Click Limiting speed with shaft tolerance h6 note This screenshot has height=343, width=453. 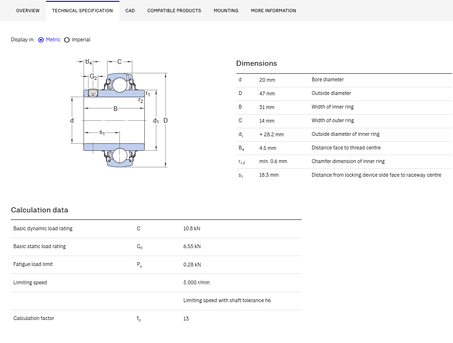click(227, 300)
